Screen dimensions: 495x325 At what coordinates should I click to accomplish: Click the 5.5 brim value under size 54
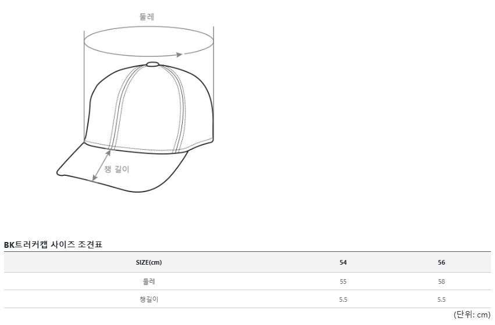343,299
